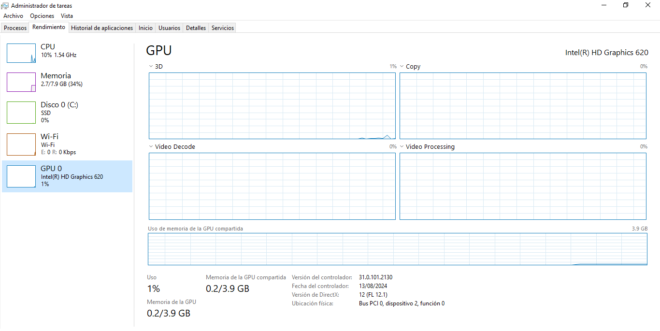Open the Vista menu
Screen dimensions: 660x331
(x=67, y=16)
